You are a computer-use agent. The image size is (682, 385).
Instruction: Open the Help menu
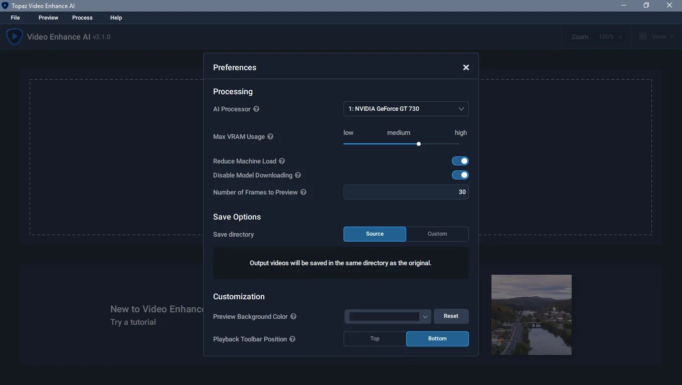[116, 18]
